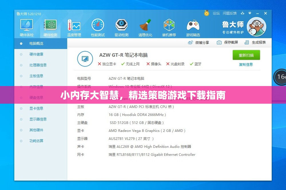Click the report icon for 生成报表
286x190 pixels.
(247, 42)
